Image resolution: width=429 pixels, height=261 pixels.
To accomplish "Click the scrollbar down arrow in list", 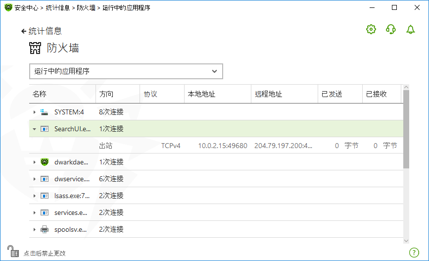I will click(x=406, y=241).
